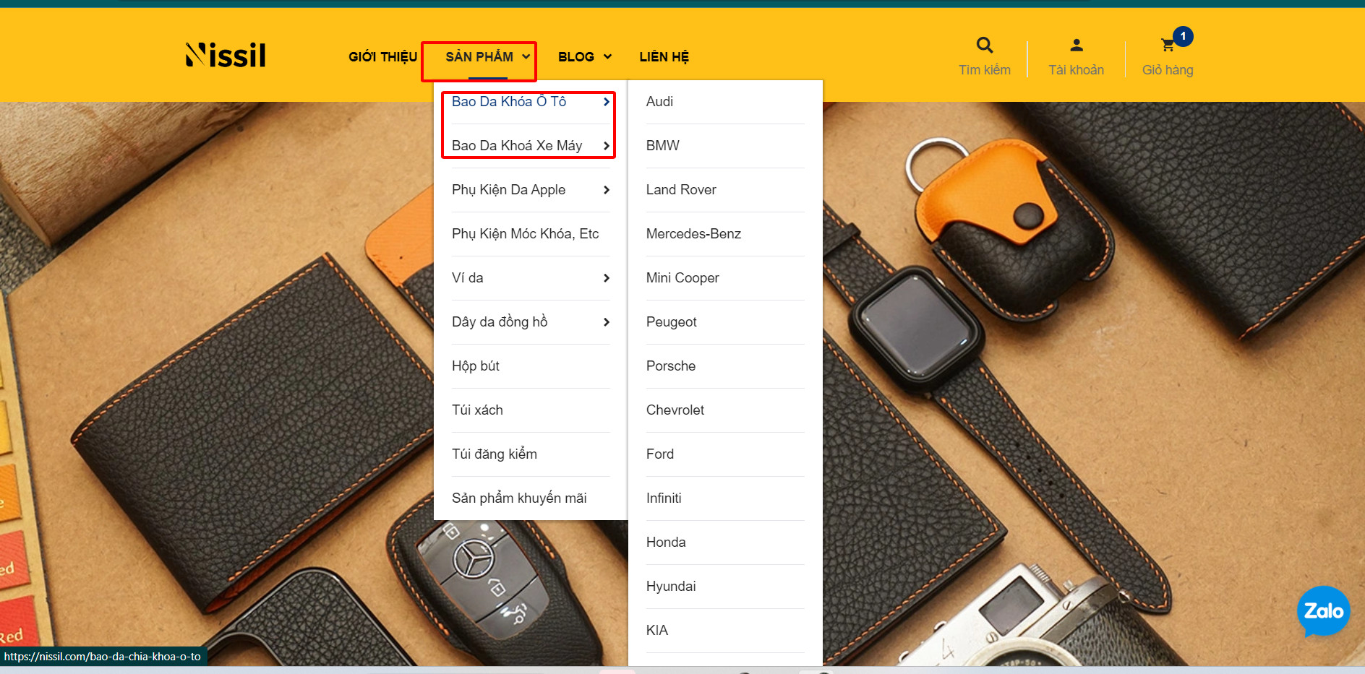Select Bao Da Khoá Xe Máy category

click(x=517, y=146)
